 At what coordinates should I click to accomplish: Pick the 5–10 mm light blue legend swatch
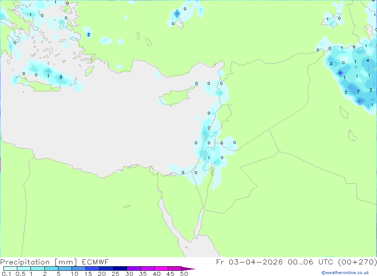coord(65,268)
